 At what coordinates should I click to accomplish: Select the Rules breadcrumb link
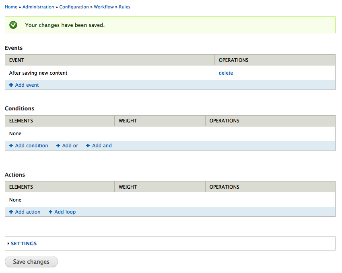125,7
